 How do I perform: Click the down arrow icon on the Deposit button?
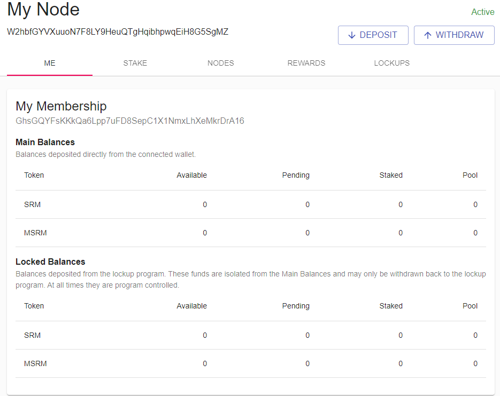click(x=352, y=35)
